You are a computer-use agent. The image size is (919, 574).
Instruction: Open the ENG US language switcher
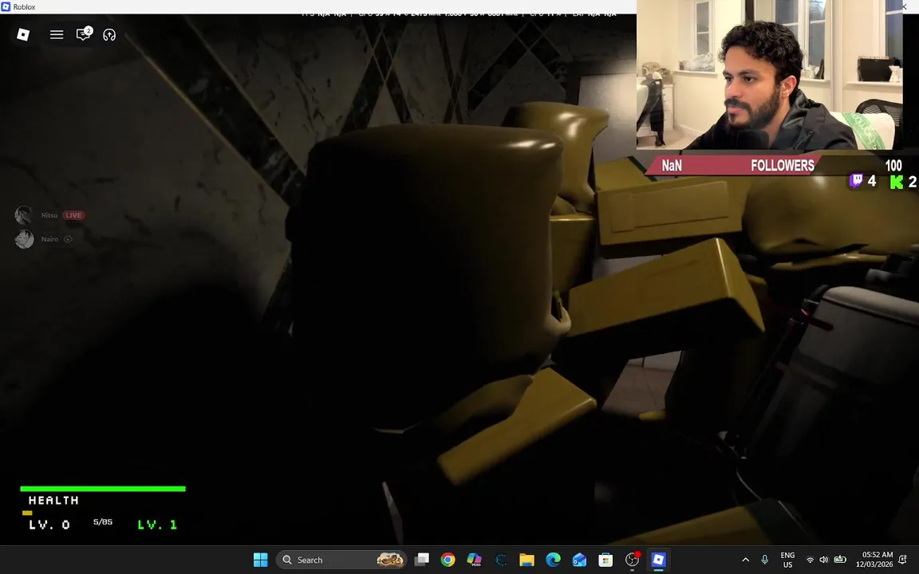(x=787, y=560)
